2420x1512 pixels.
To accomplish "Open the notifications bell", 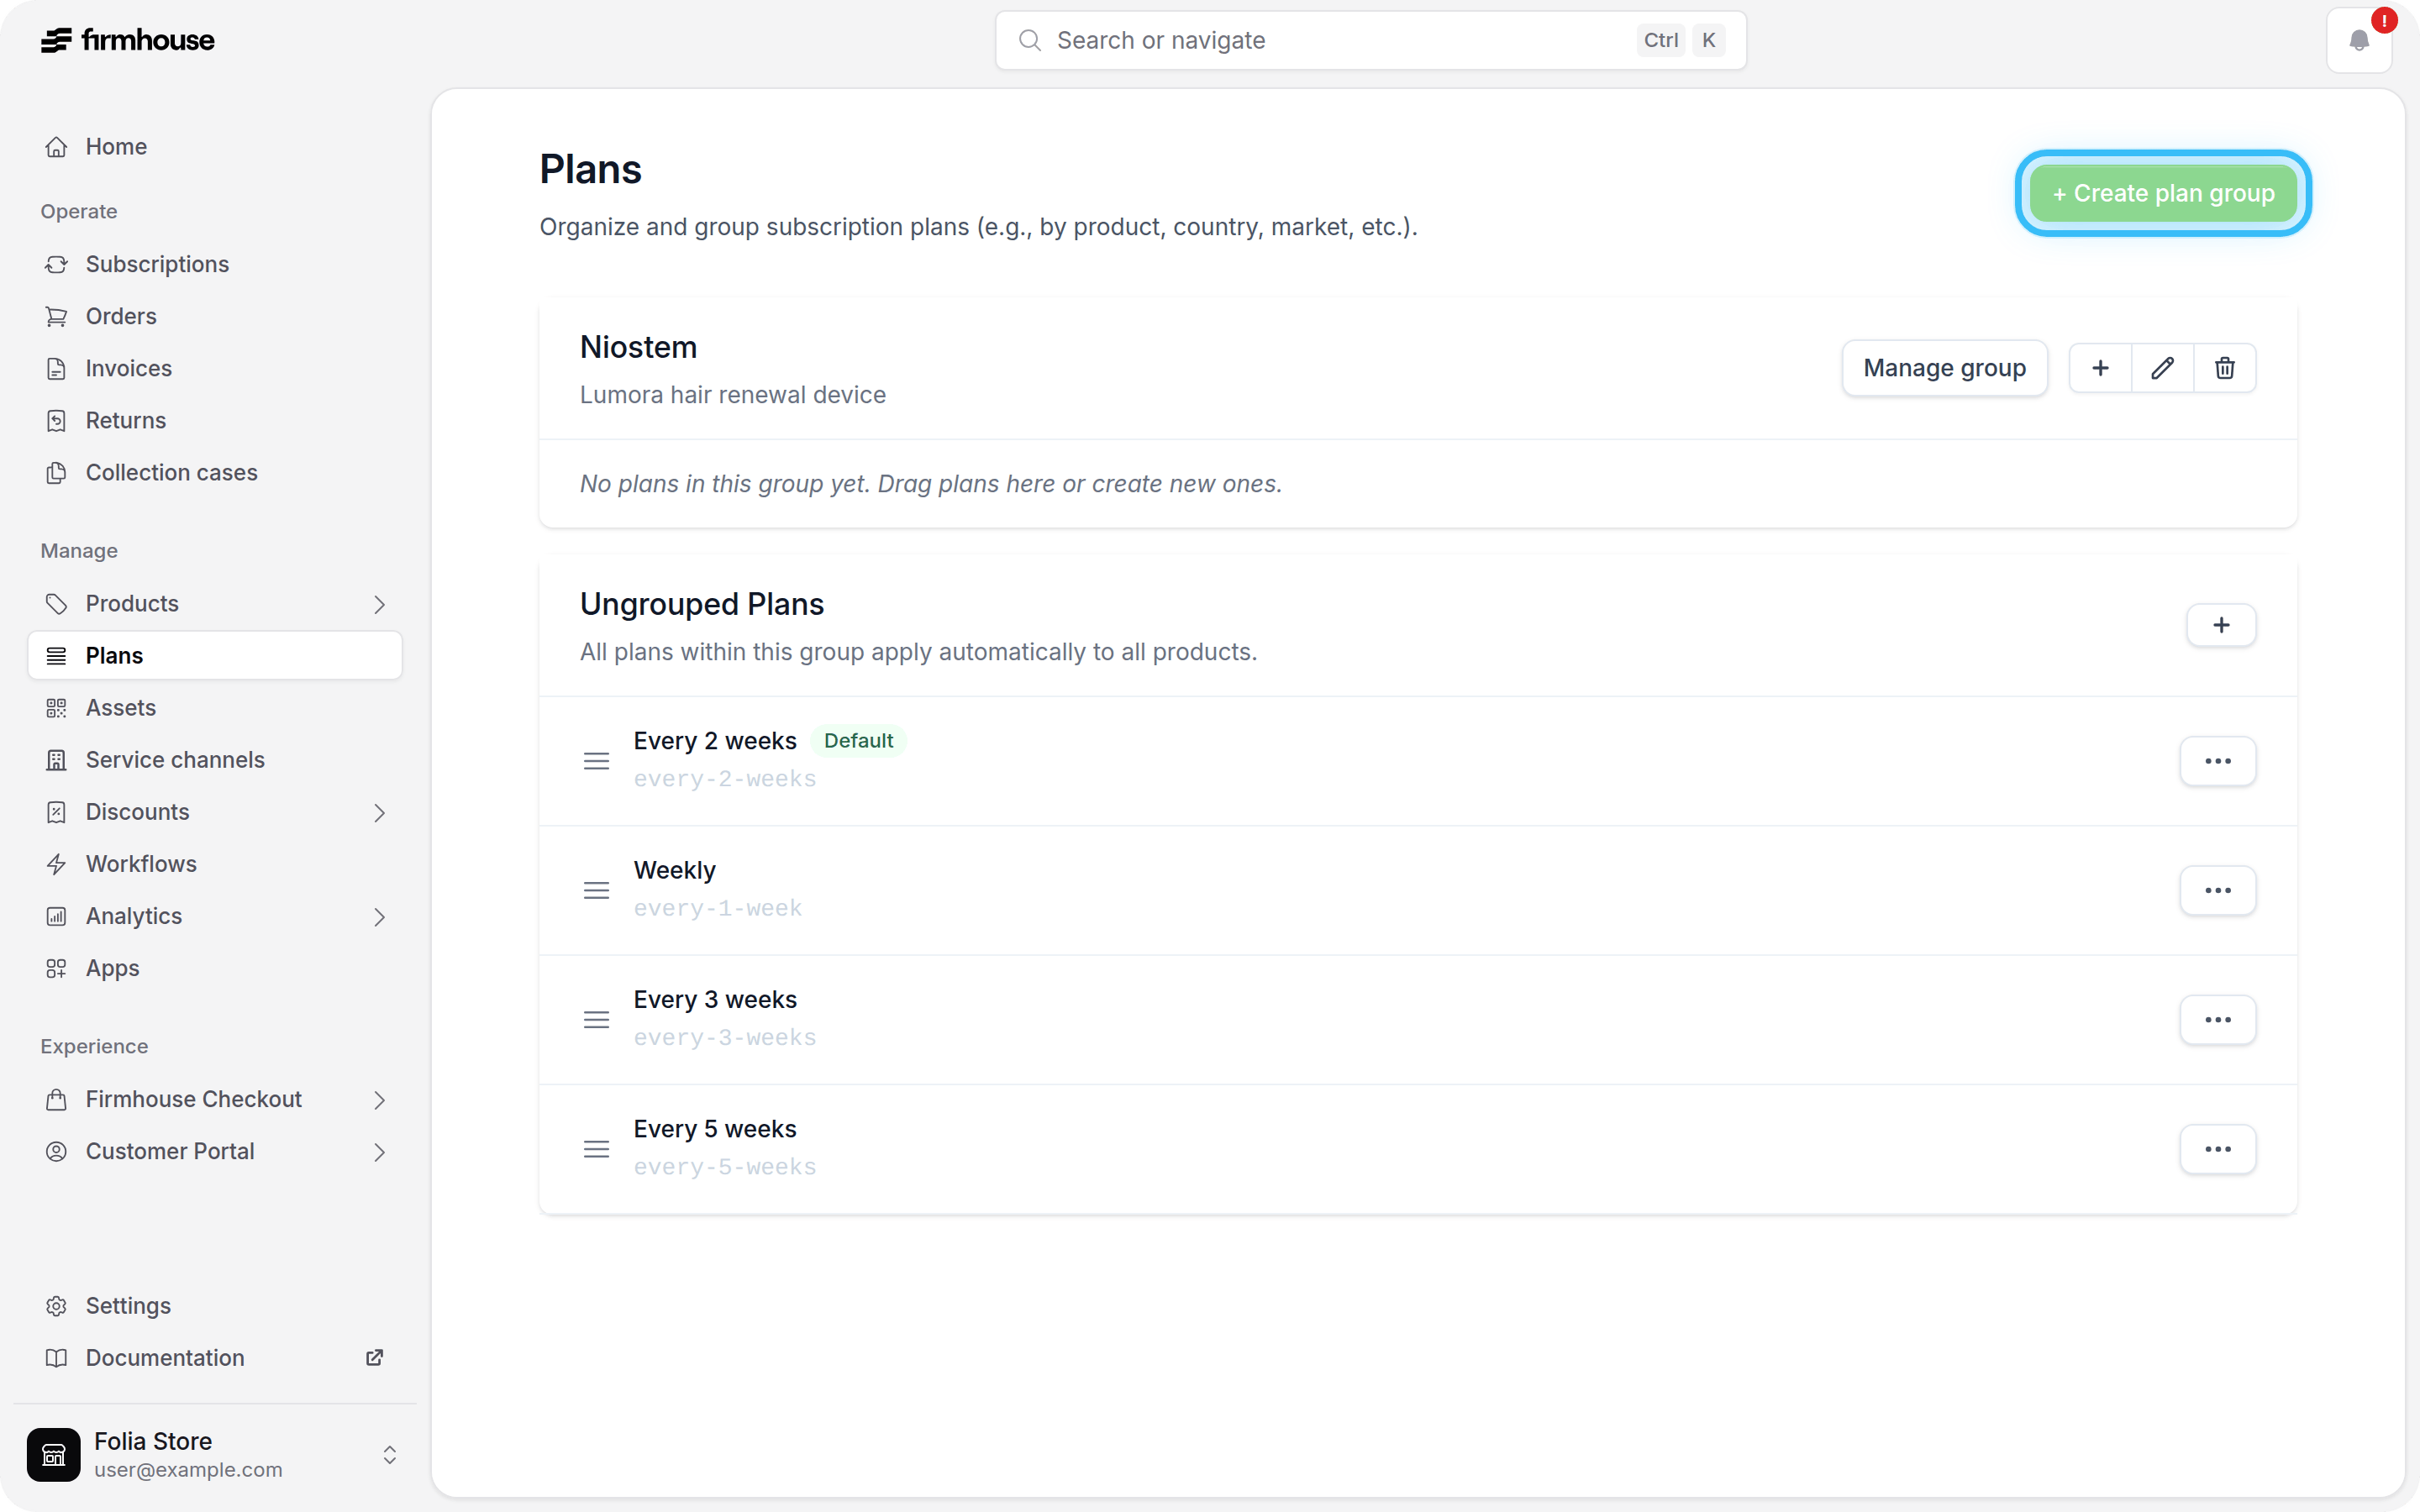I will click(x=2359, y=40).
